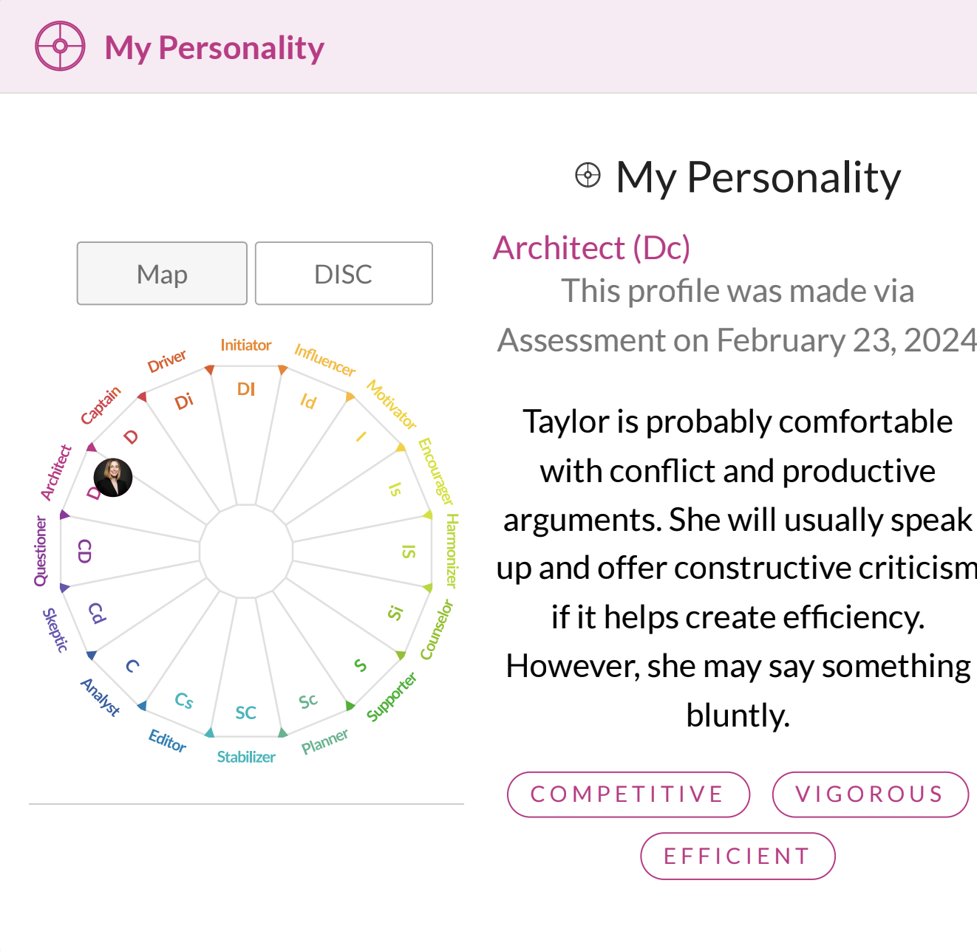The width and height of the screenshot is (977, 951).
Task: Click the EFFICIENT trait tag
Action: (x=738, y=856)
